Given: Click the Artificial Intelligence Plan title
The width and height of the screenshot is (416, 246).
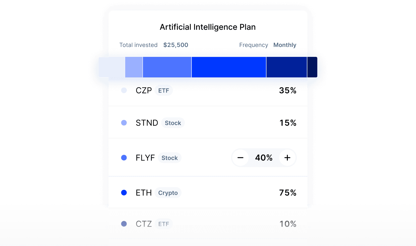Looking at the screenshot, I should point(208,27).
